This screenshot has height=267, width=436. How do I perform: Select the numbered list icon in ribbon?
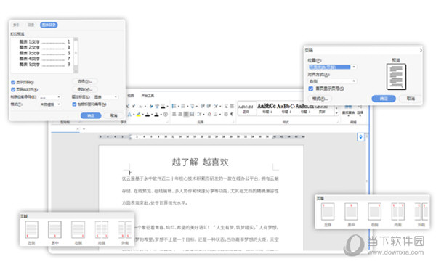coord(183,107)
